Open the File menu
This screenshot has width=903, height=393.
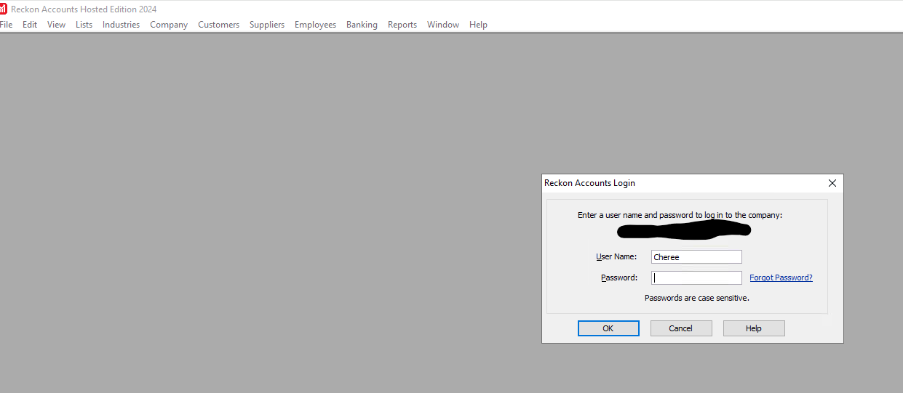click(x=6, y=25)
